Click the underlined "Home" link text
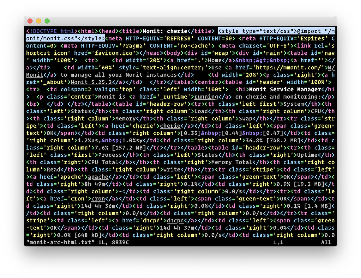The width and height of the screenshot is (361, 278). pos(215,60)
